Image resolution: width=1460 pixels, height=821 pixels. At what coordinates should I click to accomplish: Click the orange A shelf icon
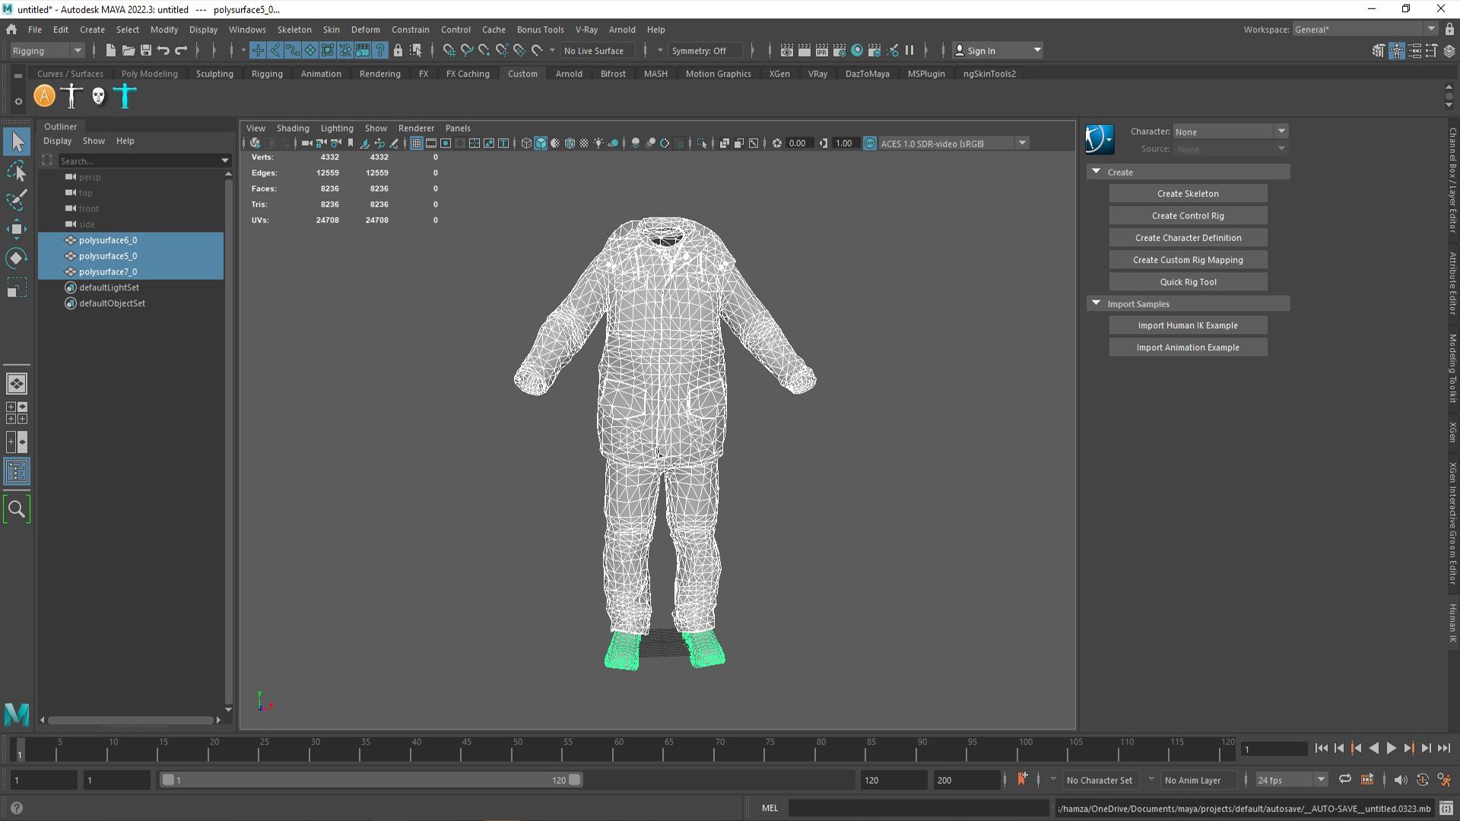coord(45,97)
